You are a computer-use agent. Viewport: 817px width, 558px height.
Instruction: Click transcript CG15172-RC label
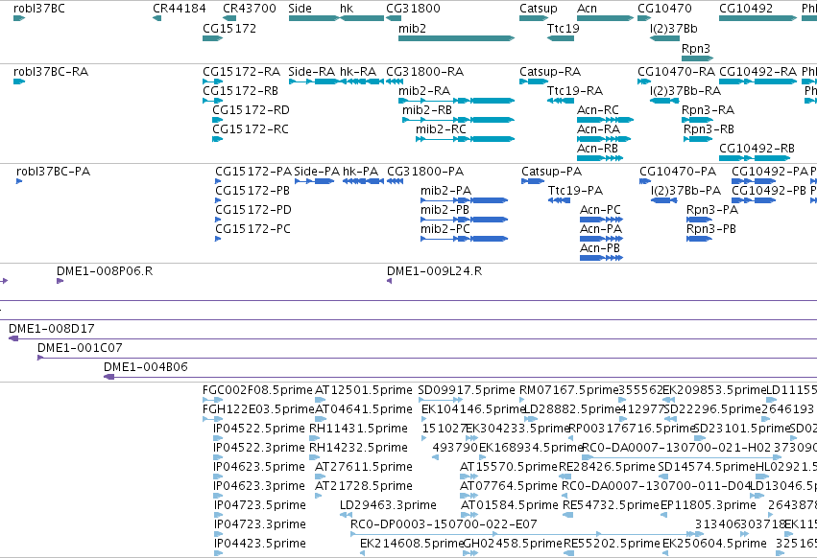click(251, 129)
